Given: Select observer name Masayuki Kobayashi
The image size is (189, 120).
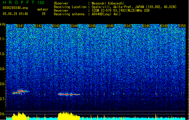Looking at the screenshot, I should coord(108,3).
